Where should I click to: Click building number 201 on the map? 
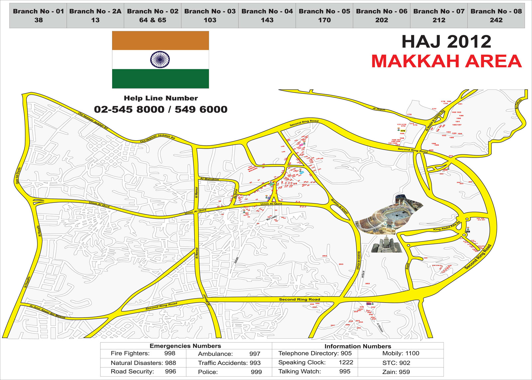(x=451, y=156)
